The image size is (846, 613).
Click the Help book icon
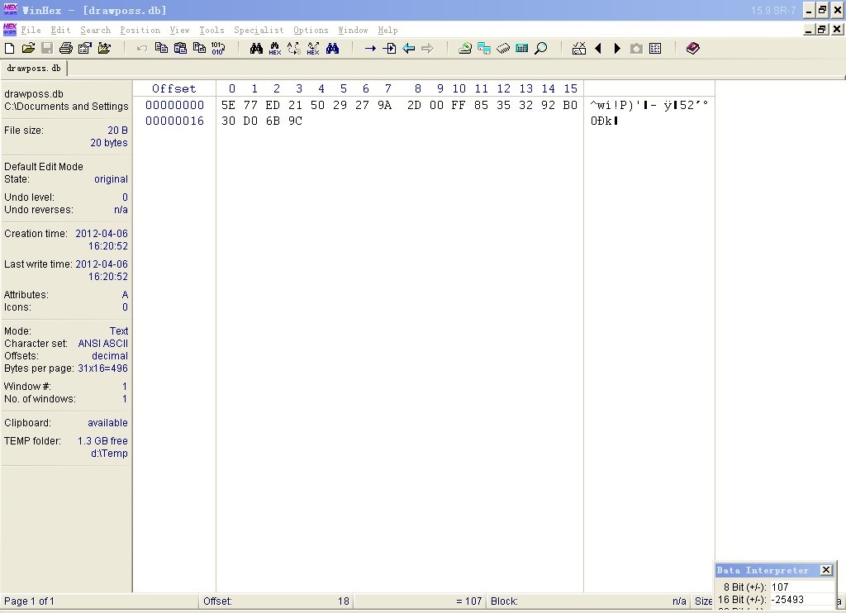pyautogui.click(x=693, y=49)
